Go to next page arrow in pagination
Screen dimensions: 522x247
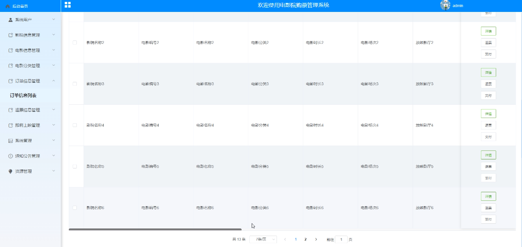316,239
